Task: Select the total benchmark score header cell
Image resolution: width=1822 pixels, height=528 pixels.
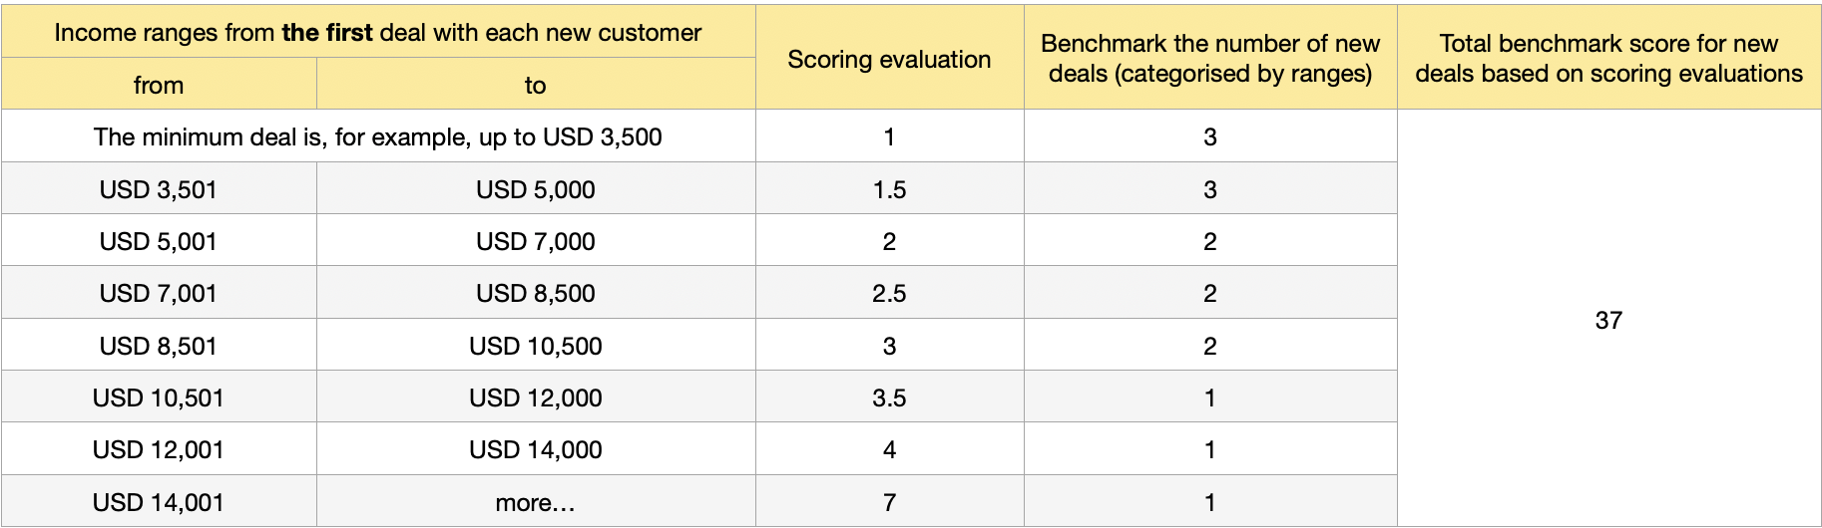Action: 1608,59
